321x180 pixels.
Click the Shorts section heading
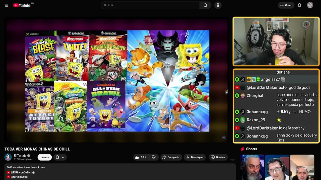252,149
